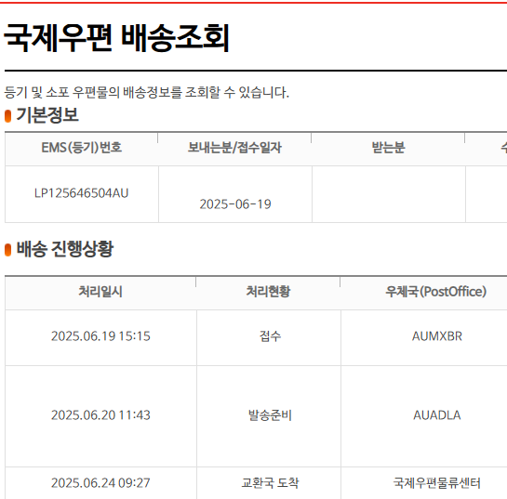Viewport: 507px width, 499px height.
Task: Click the 교환국 도착 status cell
Action: click(x=270, y=483)
